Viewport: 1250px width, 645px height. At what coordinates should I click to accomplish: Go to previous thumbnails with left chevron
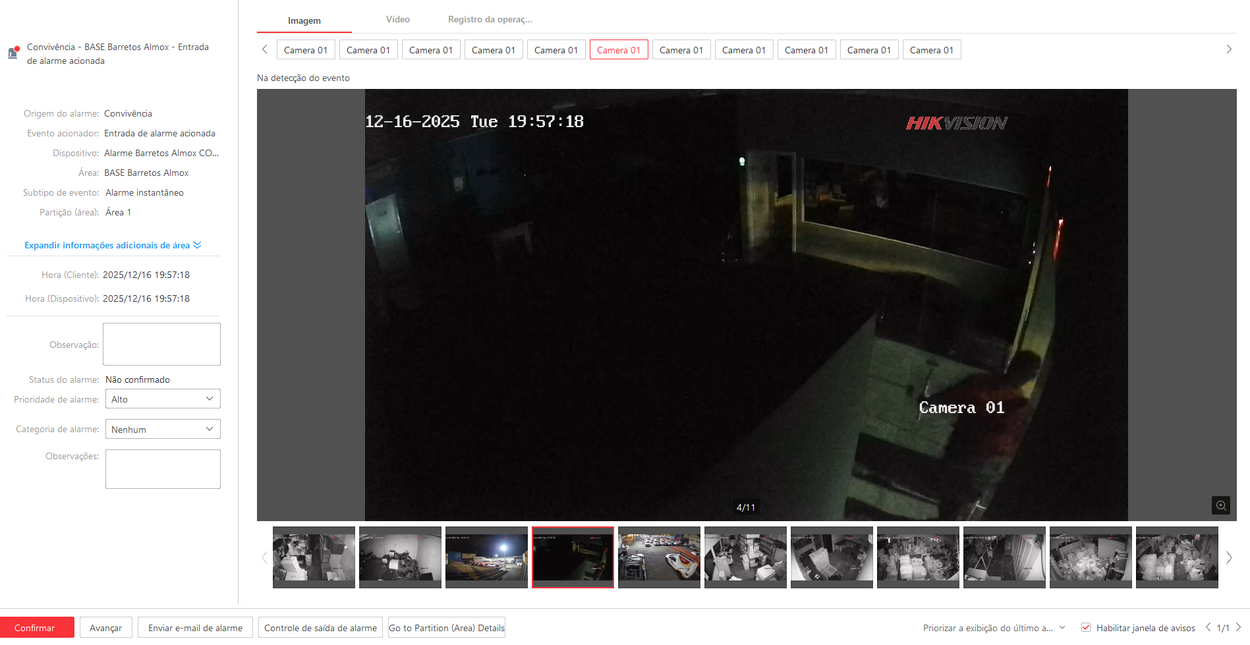pyautogui.click(x=264, y=557)
